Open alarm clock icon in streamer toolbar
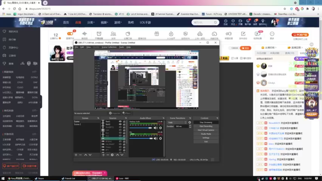The height and width of the screenshot is (181, 322). coord(99,34)
